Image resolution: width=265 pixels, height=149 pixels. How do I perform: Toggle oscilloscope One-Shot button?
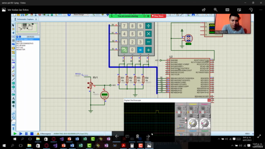coord(185,120)
